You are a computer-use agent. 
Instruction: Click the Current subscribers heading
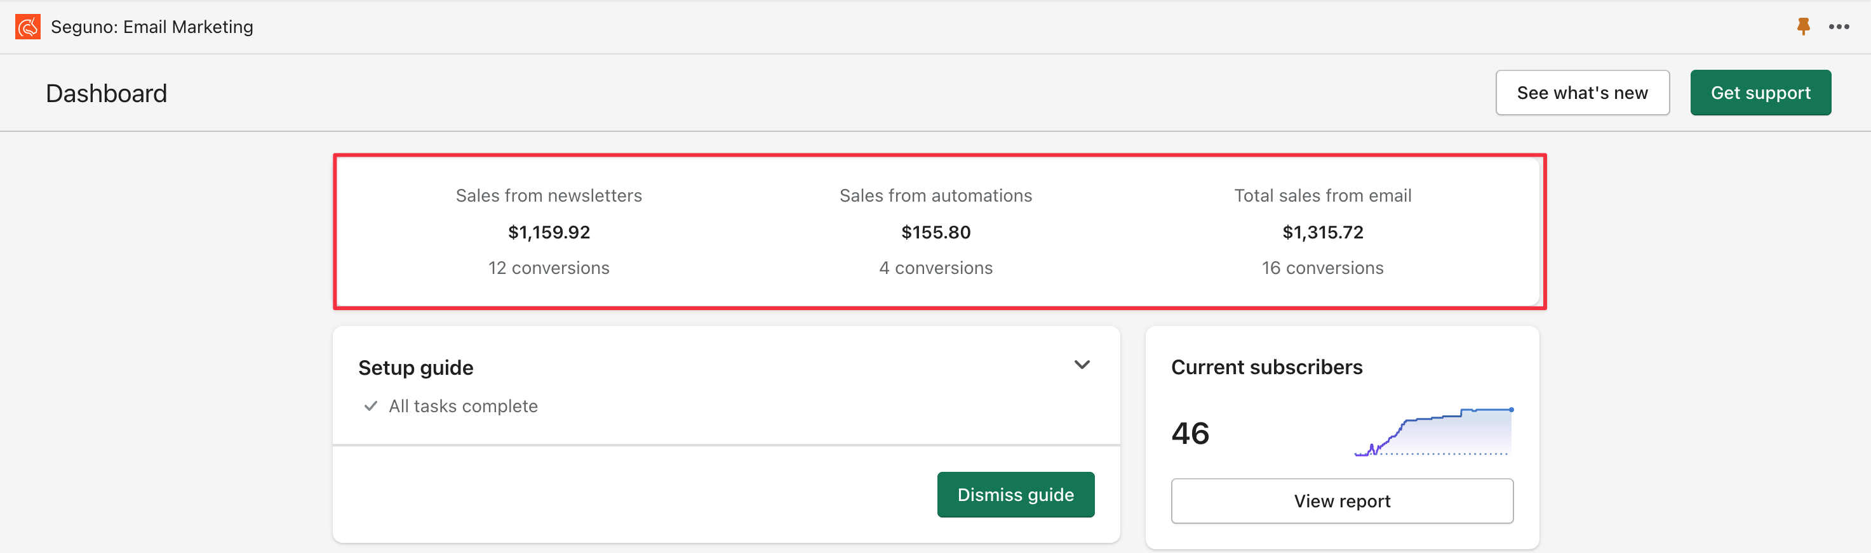(x=1266, y=367)
